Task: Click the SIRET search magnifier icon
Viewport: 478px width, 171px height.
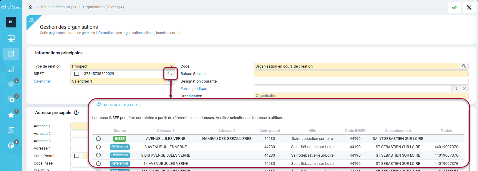Action: pos(170,73)
